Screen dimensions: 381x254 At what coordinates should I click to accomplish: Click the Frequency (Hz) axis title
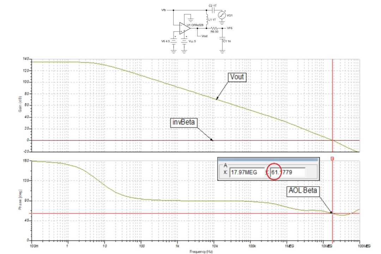(x=201, y=252)
